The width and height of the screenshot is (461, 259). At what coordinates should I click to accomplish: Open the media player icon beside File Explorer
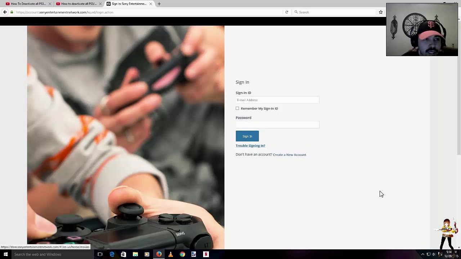pos(147,254)
